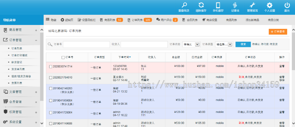Click the 商品管理 sidebar icon
The height and width of the screenshot is (127, 295).
(x=5, y=30)
